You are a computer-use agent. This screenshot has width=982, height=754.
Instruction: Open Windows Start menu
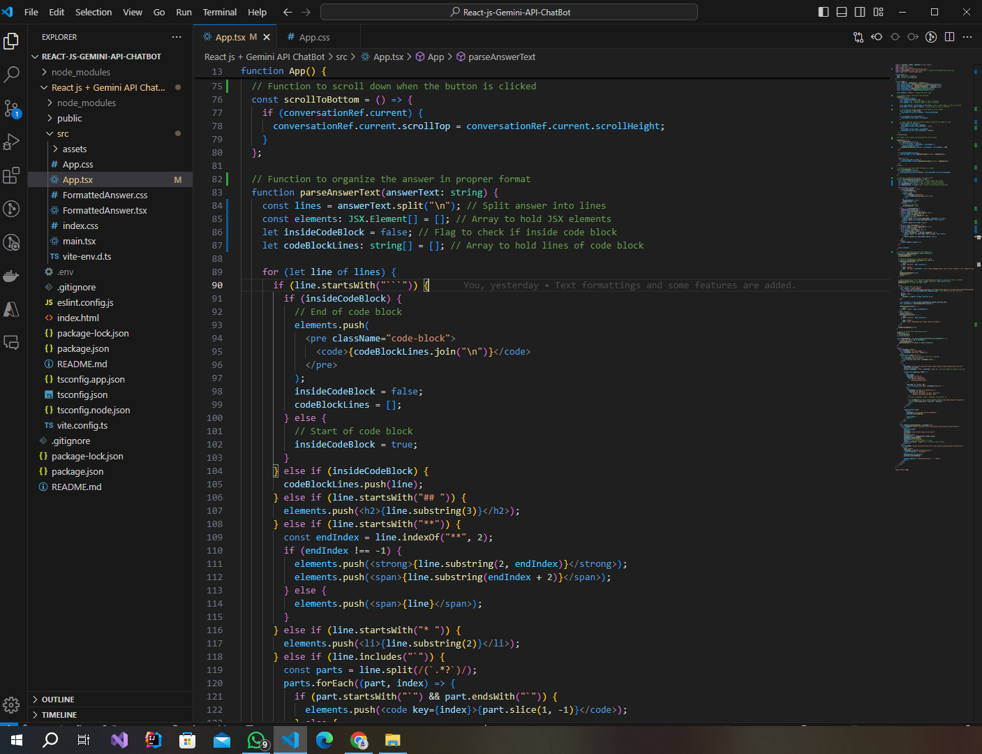pyautogui.click(x=17, y=740)
